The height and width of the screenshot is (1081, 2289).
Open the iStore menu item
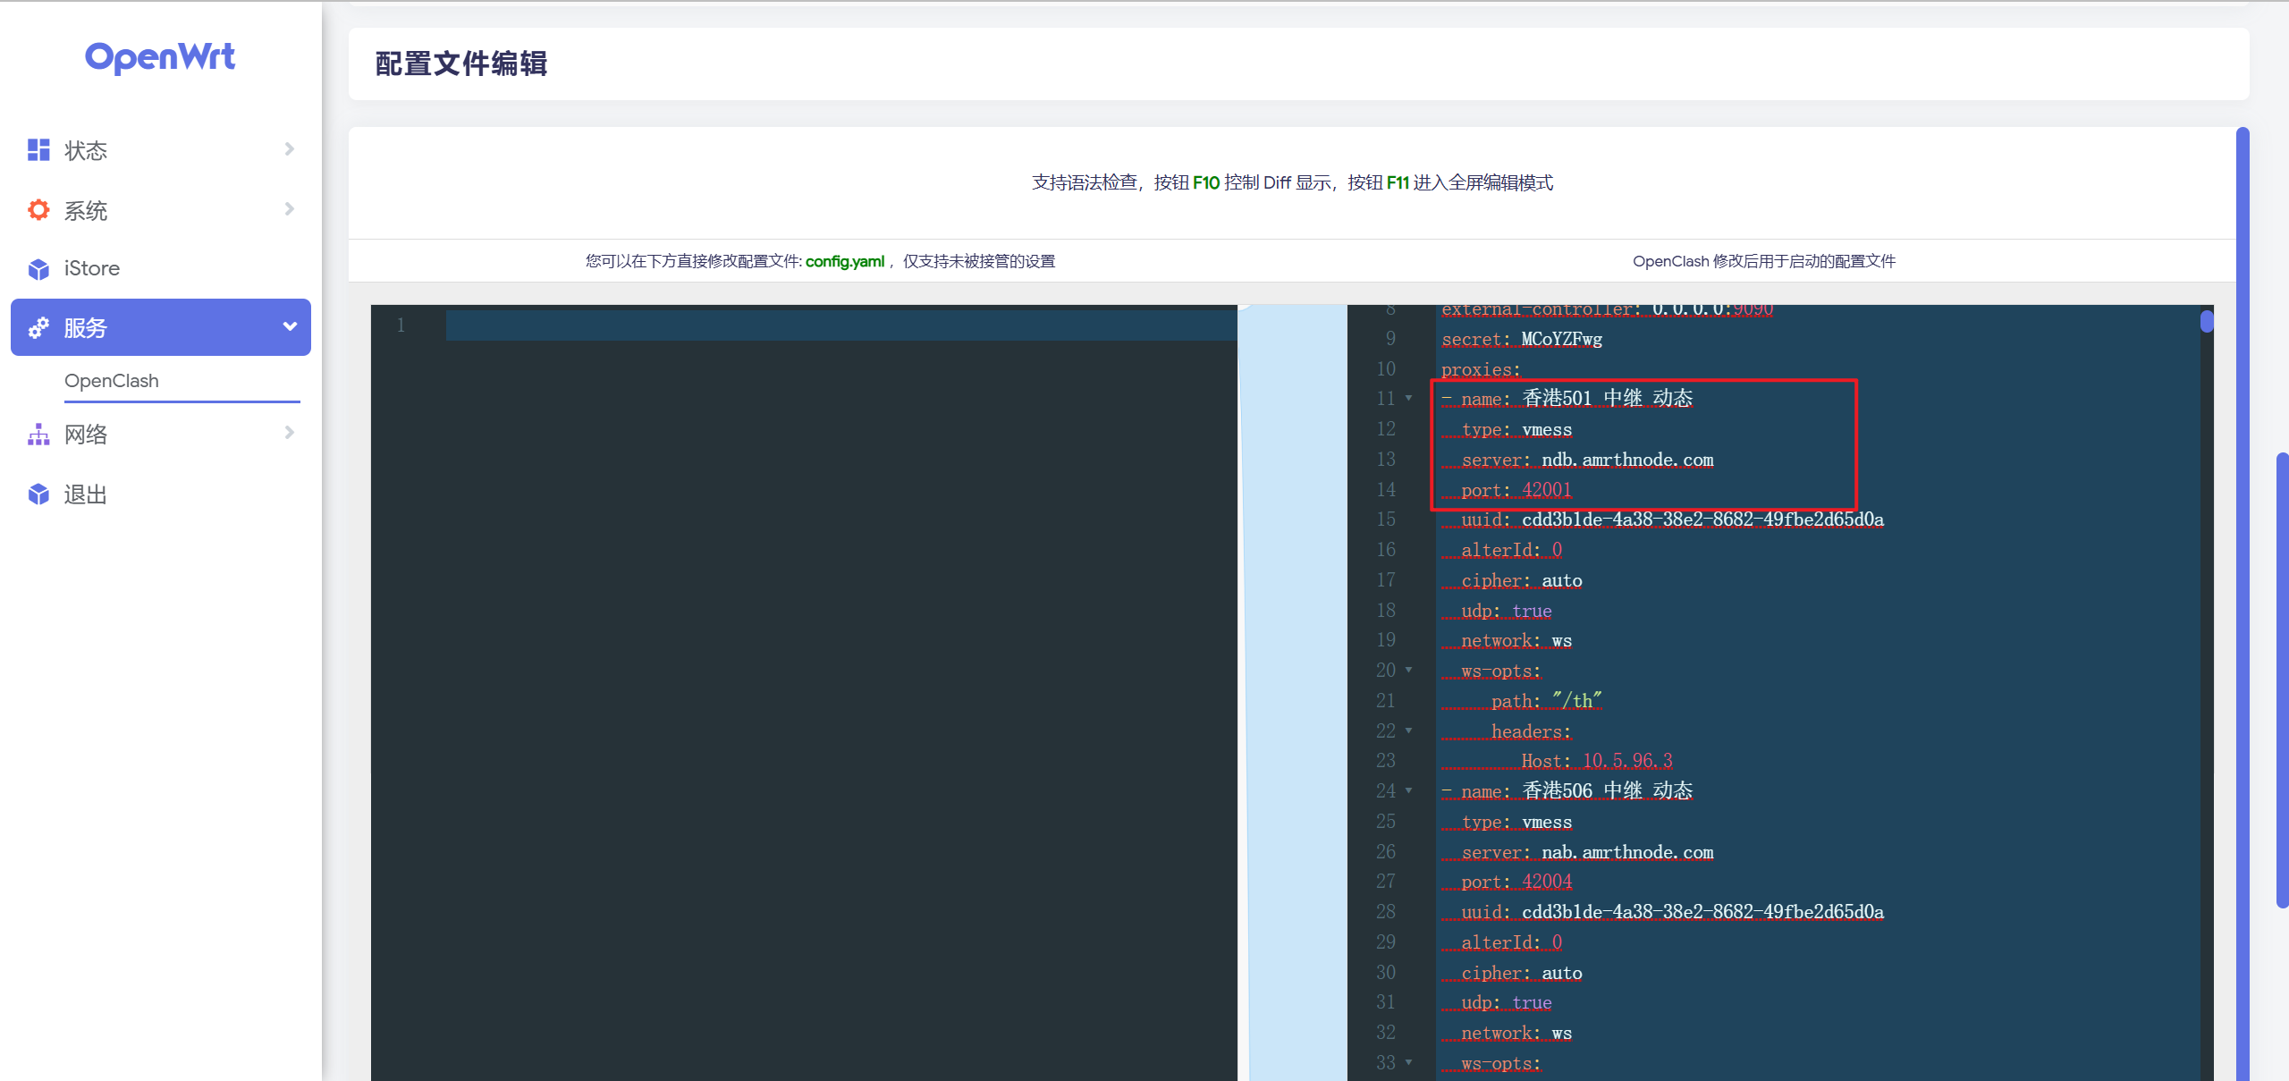pyautogui.click(x=92, y=268)
